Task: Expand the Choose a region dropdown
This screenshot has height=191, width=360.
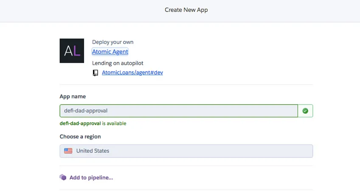Action: pyautogui.click(x=186, y=151)
